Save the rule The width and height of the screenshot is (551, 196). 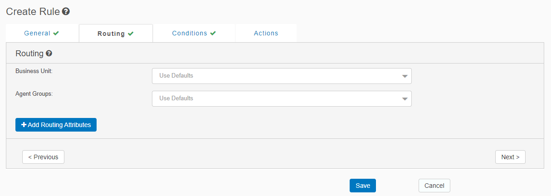coord(363,186)
